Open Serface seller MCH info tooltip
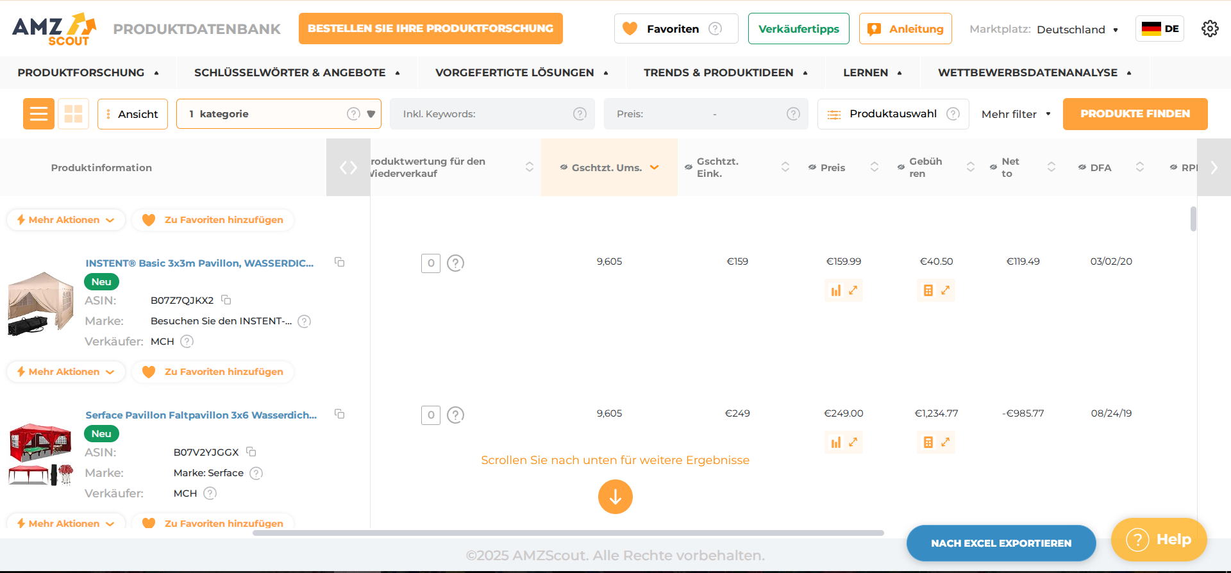The height and width of the screenshot is (573, 1231). (x=210, y=494)
